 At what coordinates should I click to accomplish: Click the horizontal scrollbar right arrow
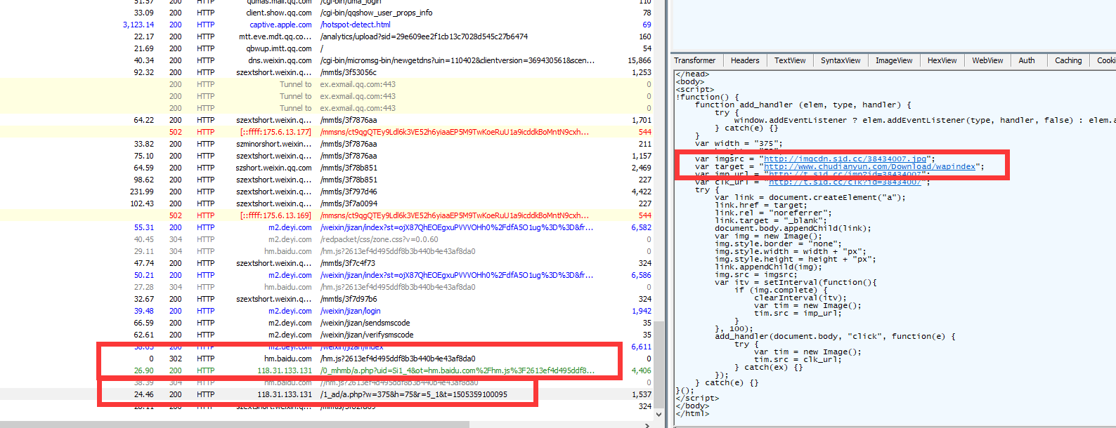[x=647, y=424]
